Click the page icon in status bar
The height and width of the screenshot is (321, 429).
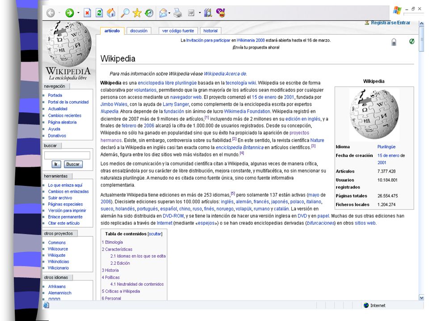point(46,305)
